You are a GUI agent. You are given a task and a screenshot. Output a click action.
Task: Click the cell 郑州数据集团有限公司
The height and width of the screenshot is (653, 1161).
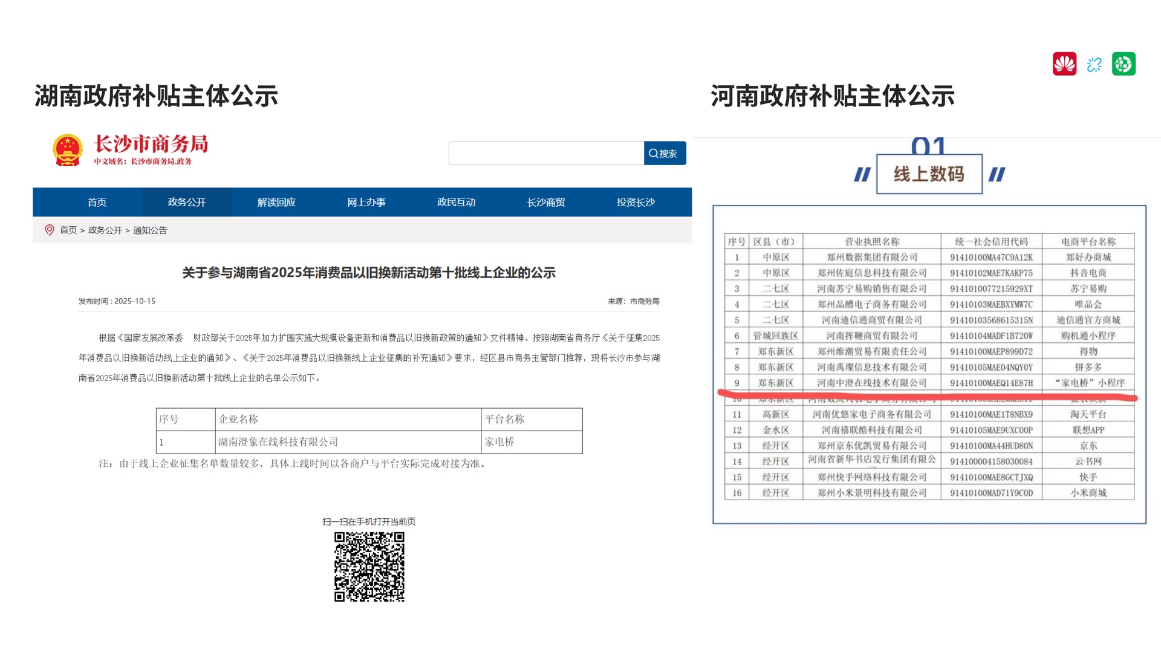click(872, 258)
